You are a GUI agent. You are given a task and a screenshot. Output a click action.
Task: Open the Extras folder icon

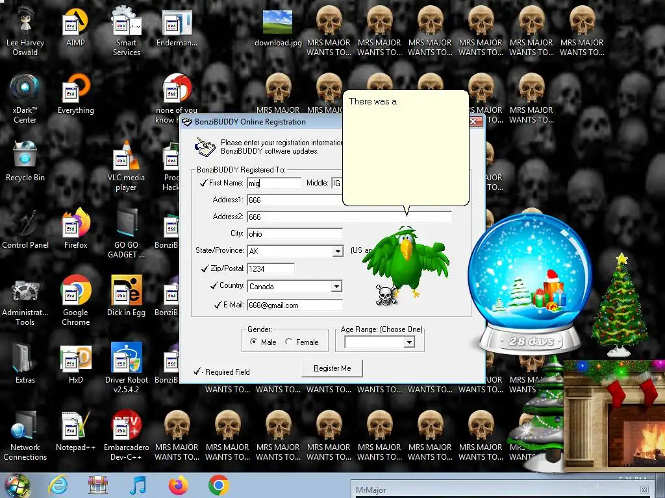pyautogui.click(x=25, y=364)
